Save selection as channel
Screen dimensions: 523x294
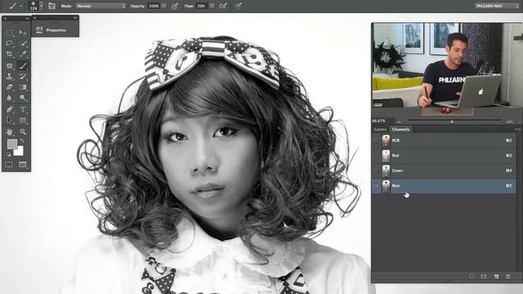[484, 276]
